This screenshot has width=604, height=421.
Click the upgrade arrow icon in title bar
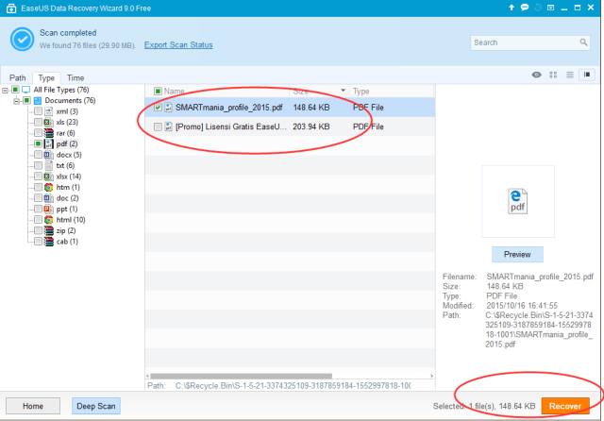512,8
